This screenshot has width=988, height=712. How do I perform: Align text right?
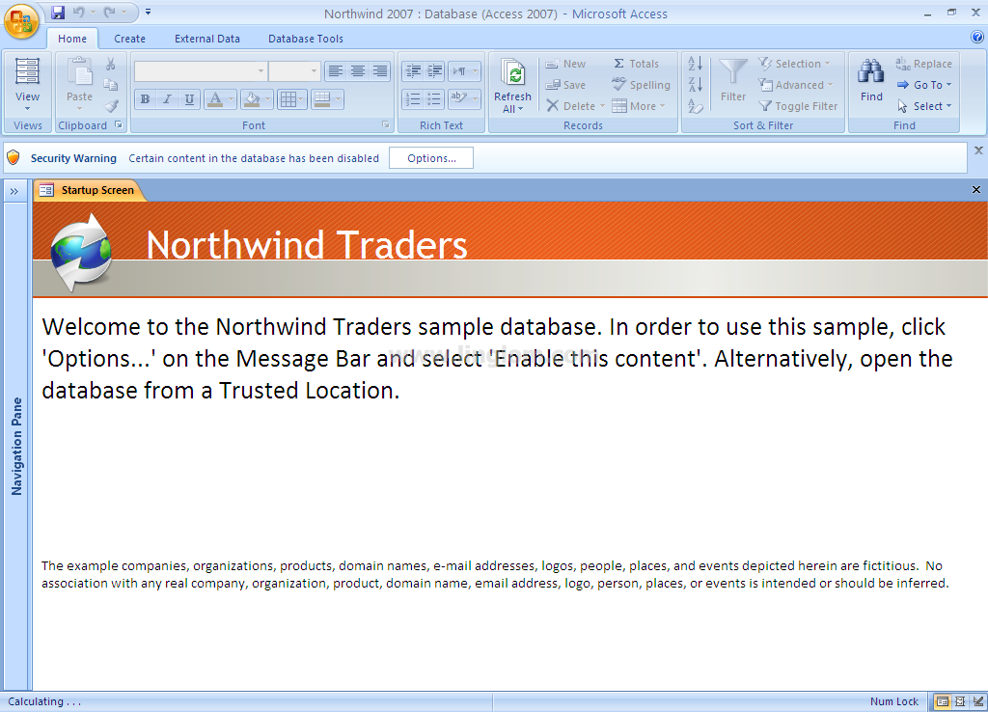pos(380,71)
